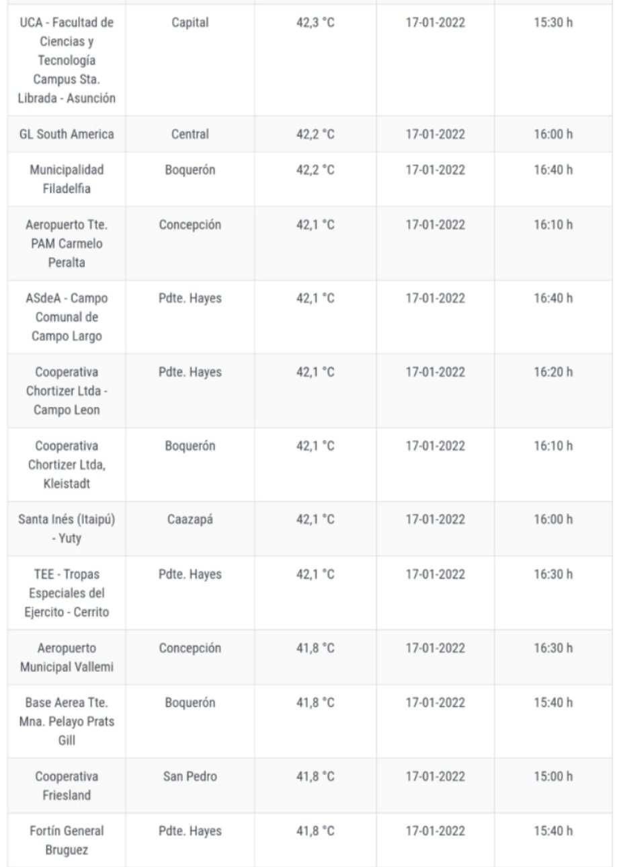Select the Cooperativa Friesland station name

click(x=67, y=786)
